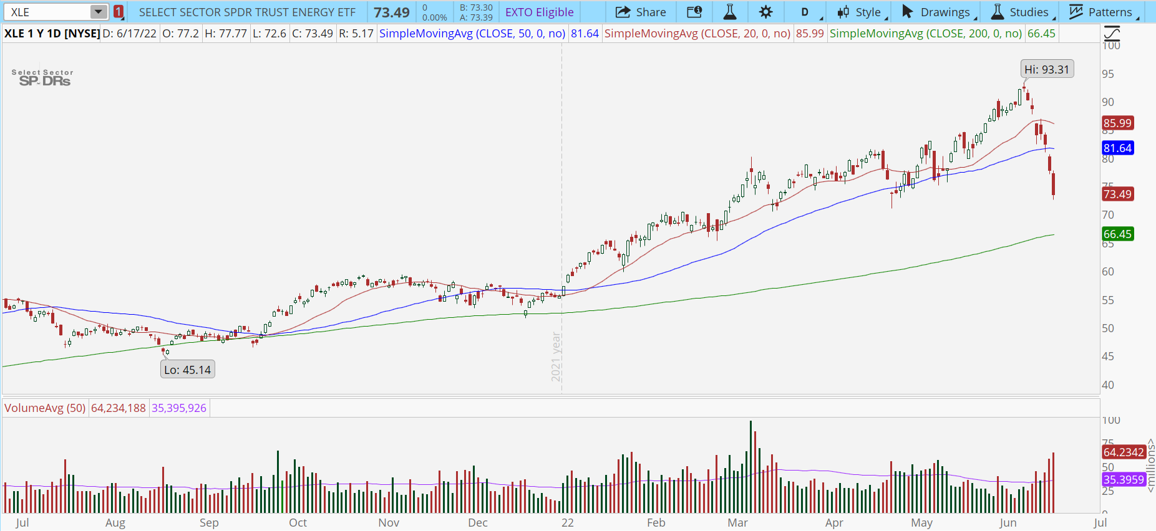Image resolution: width=1156 pixels, height=531 pixels.
Task: Click the 85.99 red price axis tag
Action: (1117, 123)
